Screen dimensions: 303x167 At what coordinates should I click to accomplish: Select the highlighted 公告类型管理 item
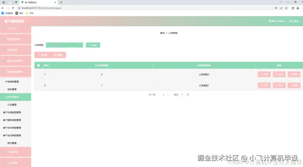(x=15, y=97)
